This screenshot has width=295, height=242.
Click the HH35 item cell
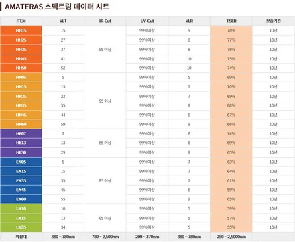pyautogui.click(x=21, y=50)
